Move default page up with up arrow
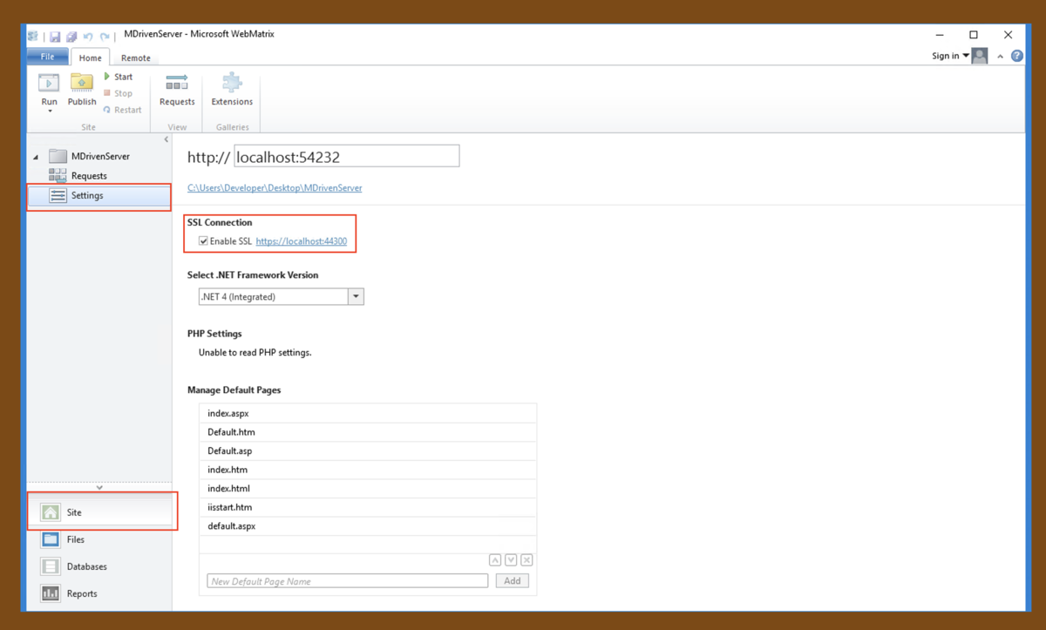This screenshot has width=1046, height=630. pos(495,560)
